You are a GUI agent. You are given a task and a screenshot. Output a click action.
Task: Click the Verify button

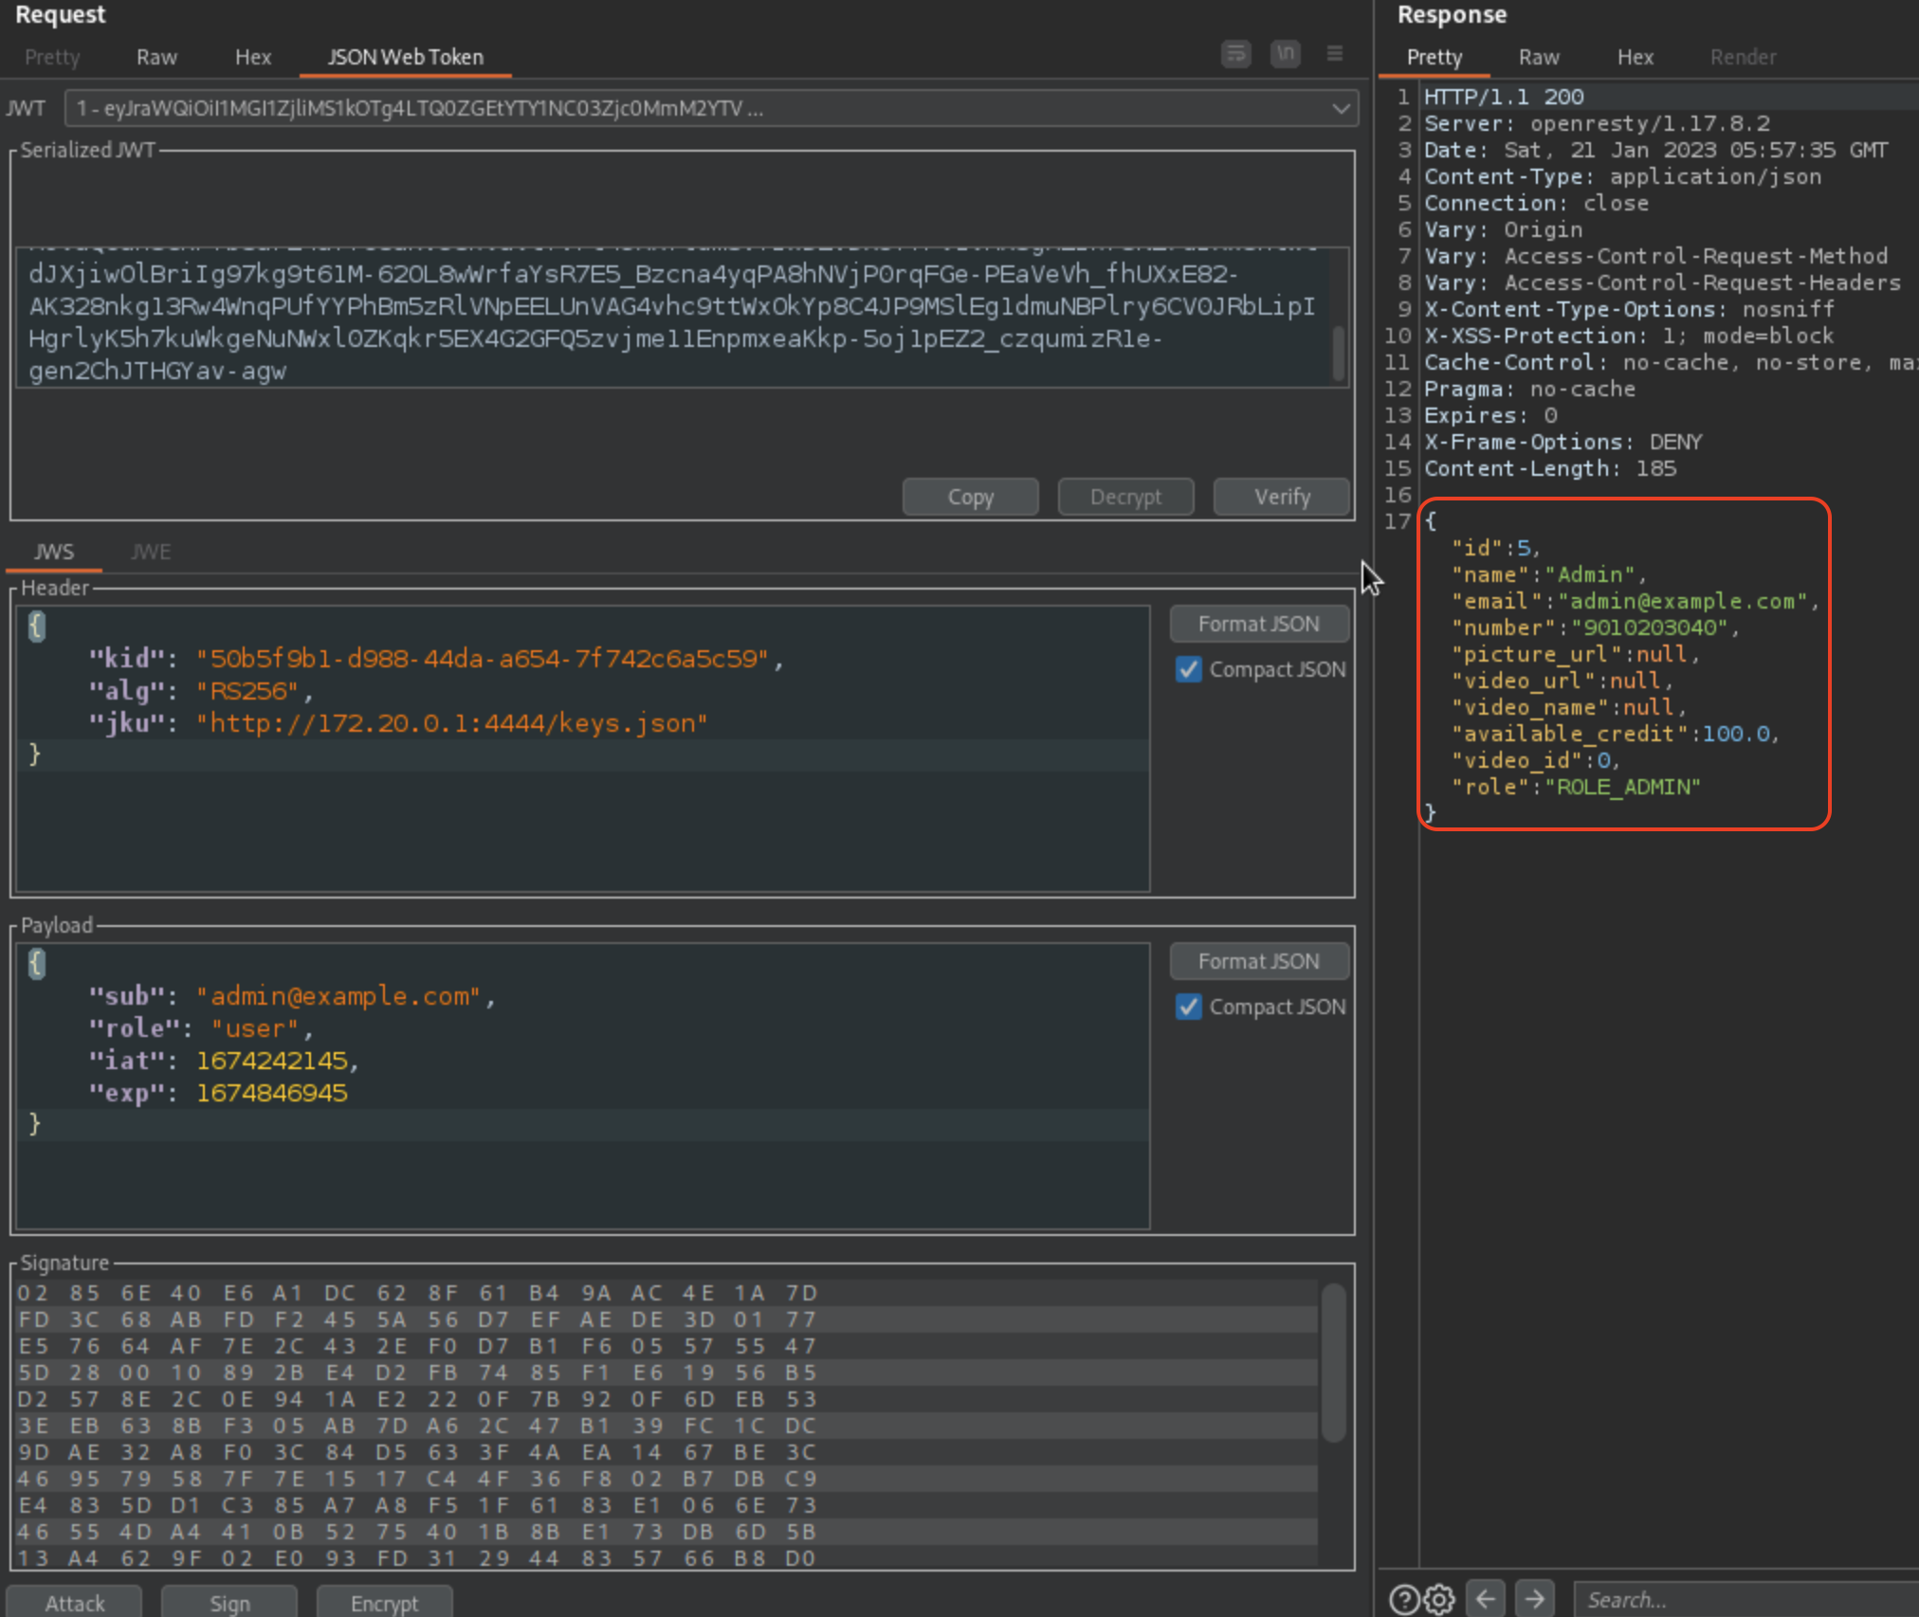click(1281, 497)
